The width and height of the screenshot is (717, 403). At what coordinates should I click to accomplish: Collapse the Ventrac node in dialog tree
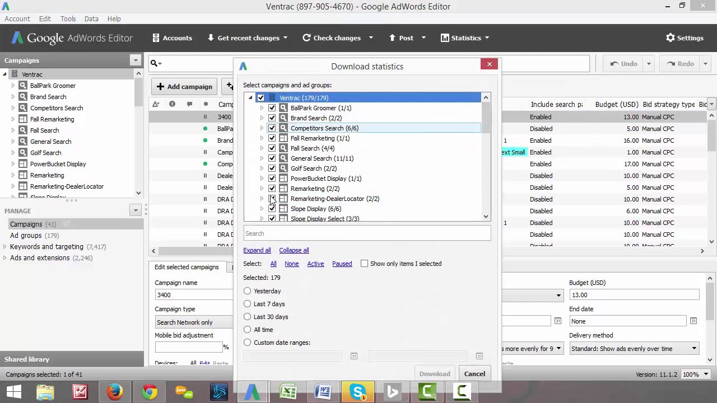point(250,98)
